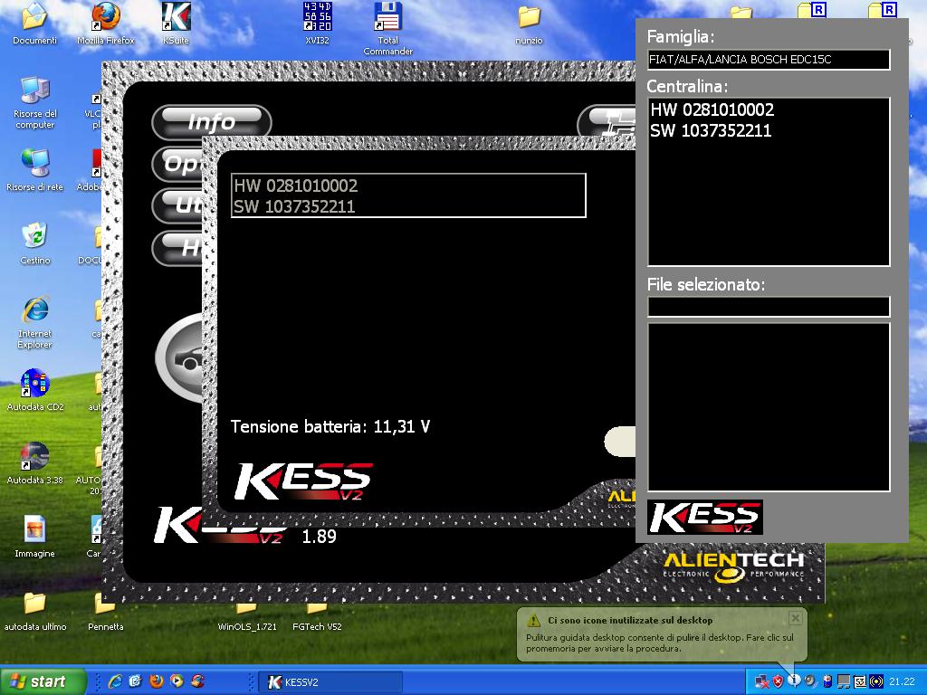Click the empty file list box below File selezionato
Image resolution: width=927 pixels, height=695 pixels.
point(769,407)
